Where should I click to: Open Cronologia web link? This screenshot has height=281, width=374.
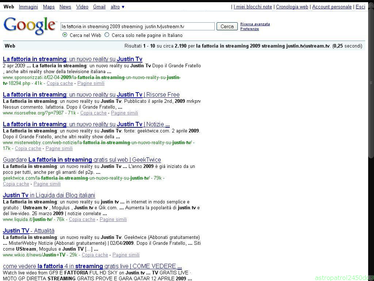click(x=292, y=7)
